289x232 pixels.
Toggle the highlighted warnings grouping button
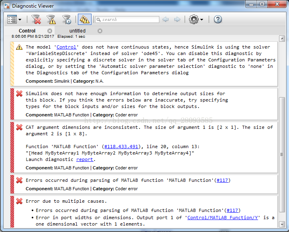[x=85, y=19]
